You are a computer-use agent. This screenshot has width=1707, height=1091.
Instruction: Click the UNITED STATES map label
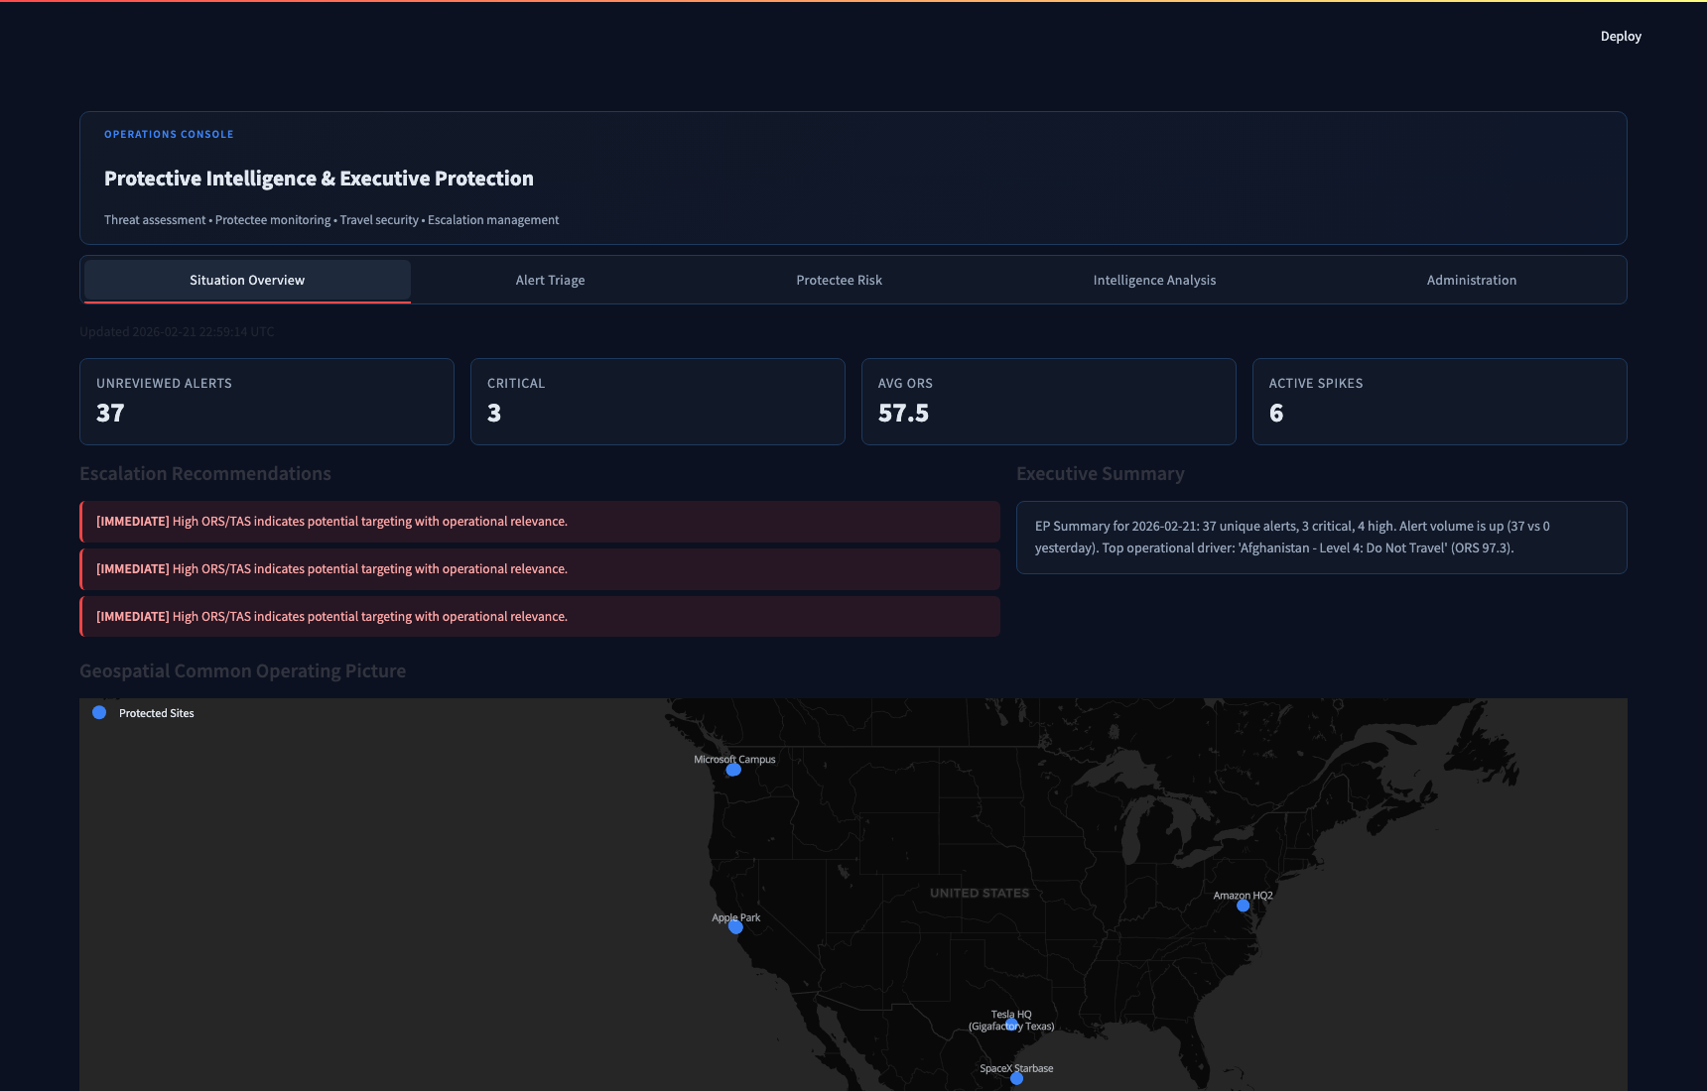[980, 894]
